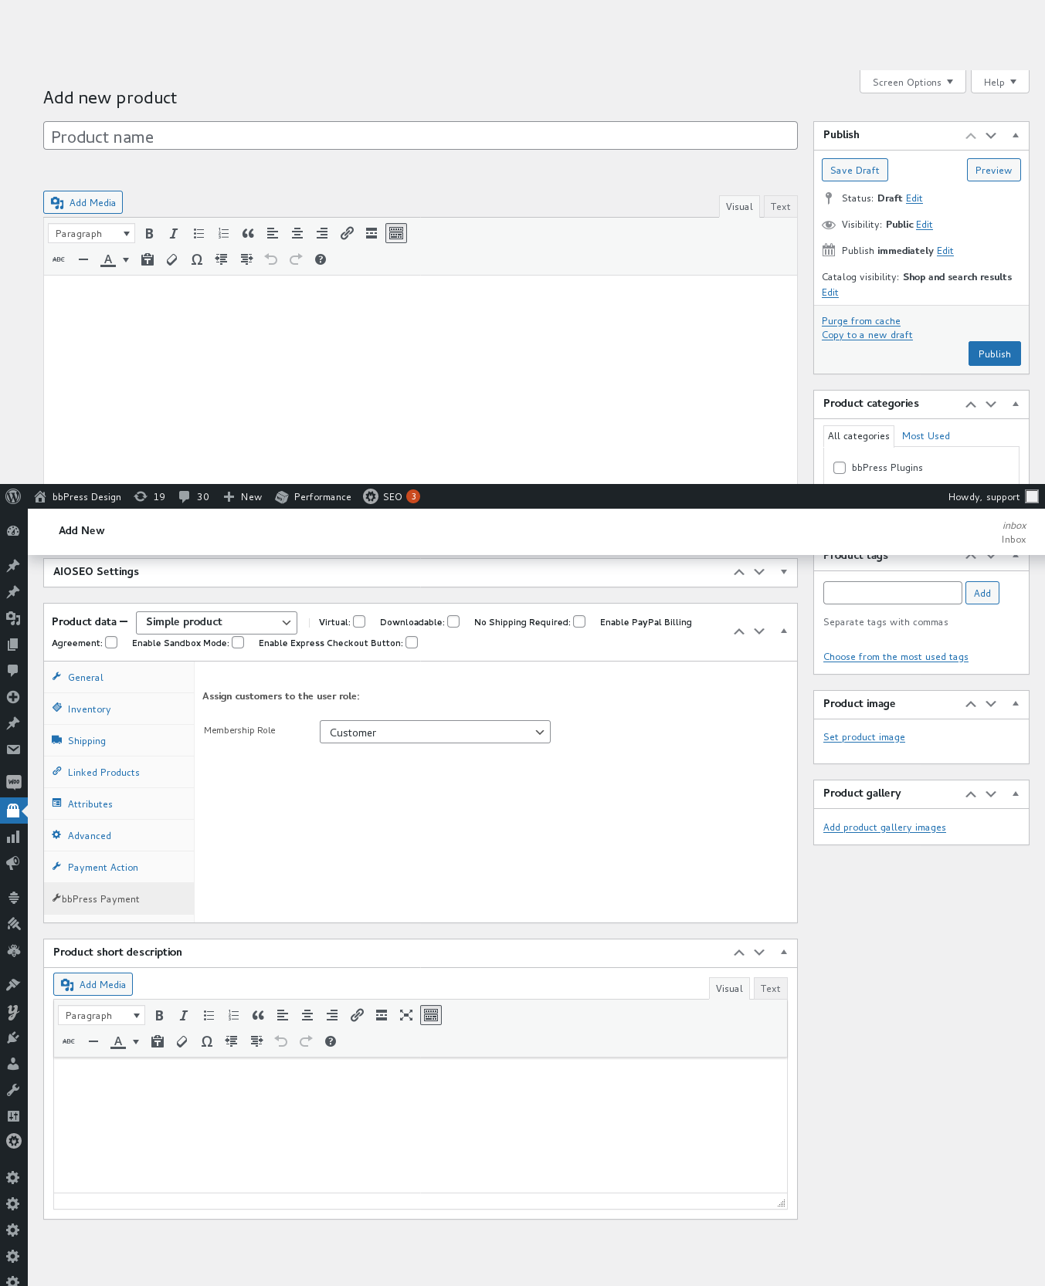Open keyboard shortcuts help in top editor

pos(321,259)
